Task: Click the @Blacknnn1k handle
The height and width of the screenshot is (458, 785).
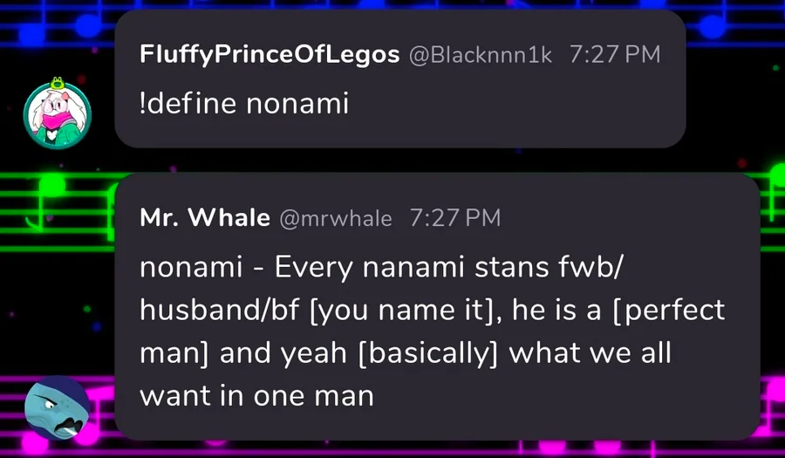Action: [481, 54]
